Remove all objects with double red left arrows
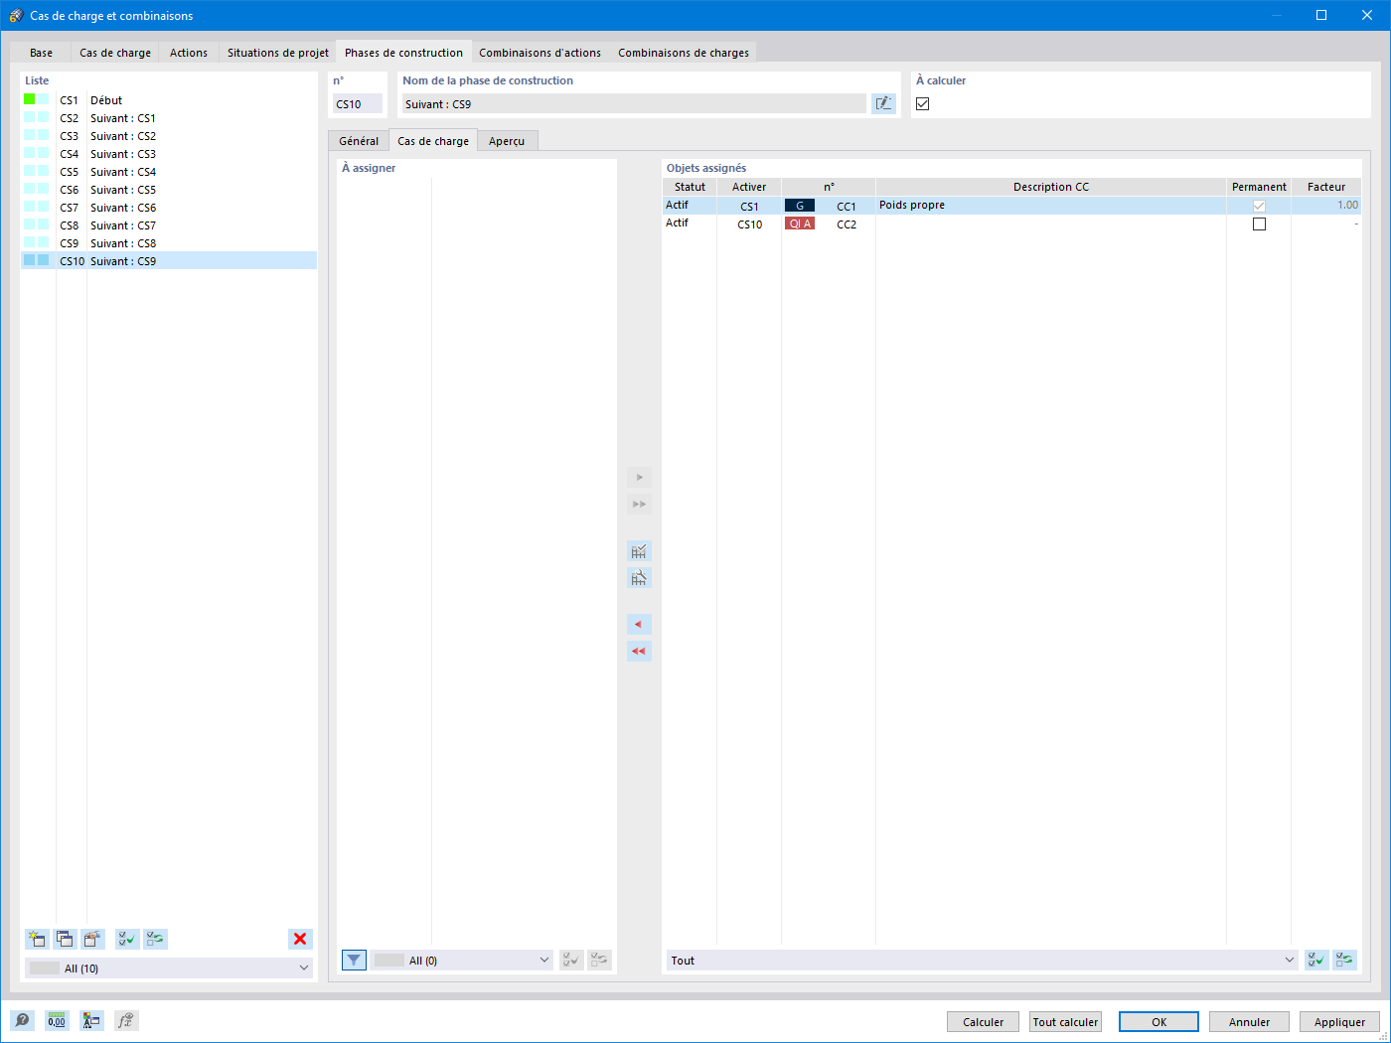 pos(639,652)
